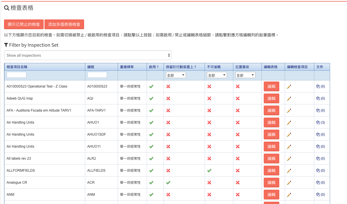
Task: Open the Show all Inspections dropdown
Action: tap(88, 55)
